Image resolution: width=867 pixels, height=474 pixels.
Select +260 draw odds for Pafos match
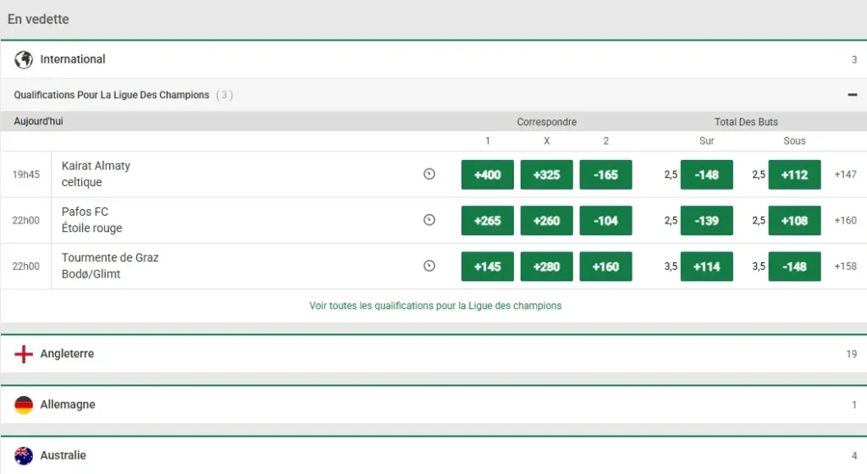click(546, 220)
